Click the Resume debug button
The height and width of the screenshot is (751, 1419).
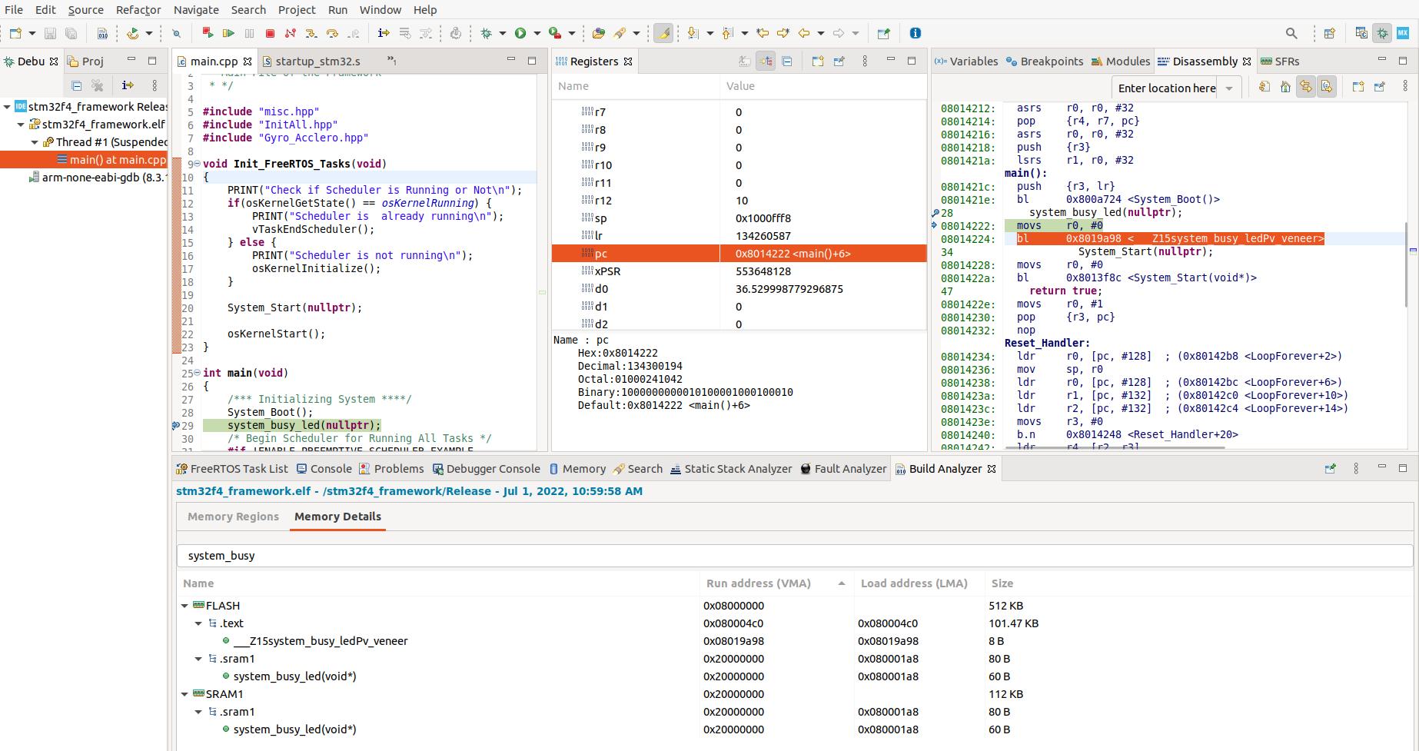[x=228, y=33]
